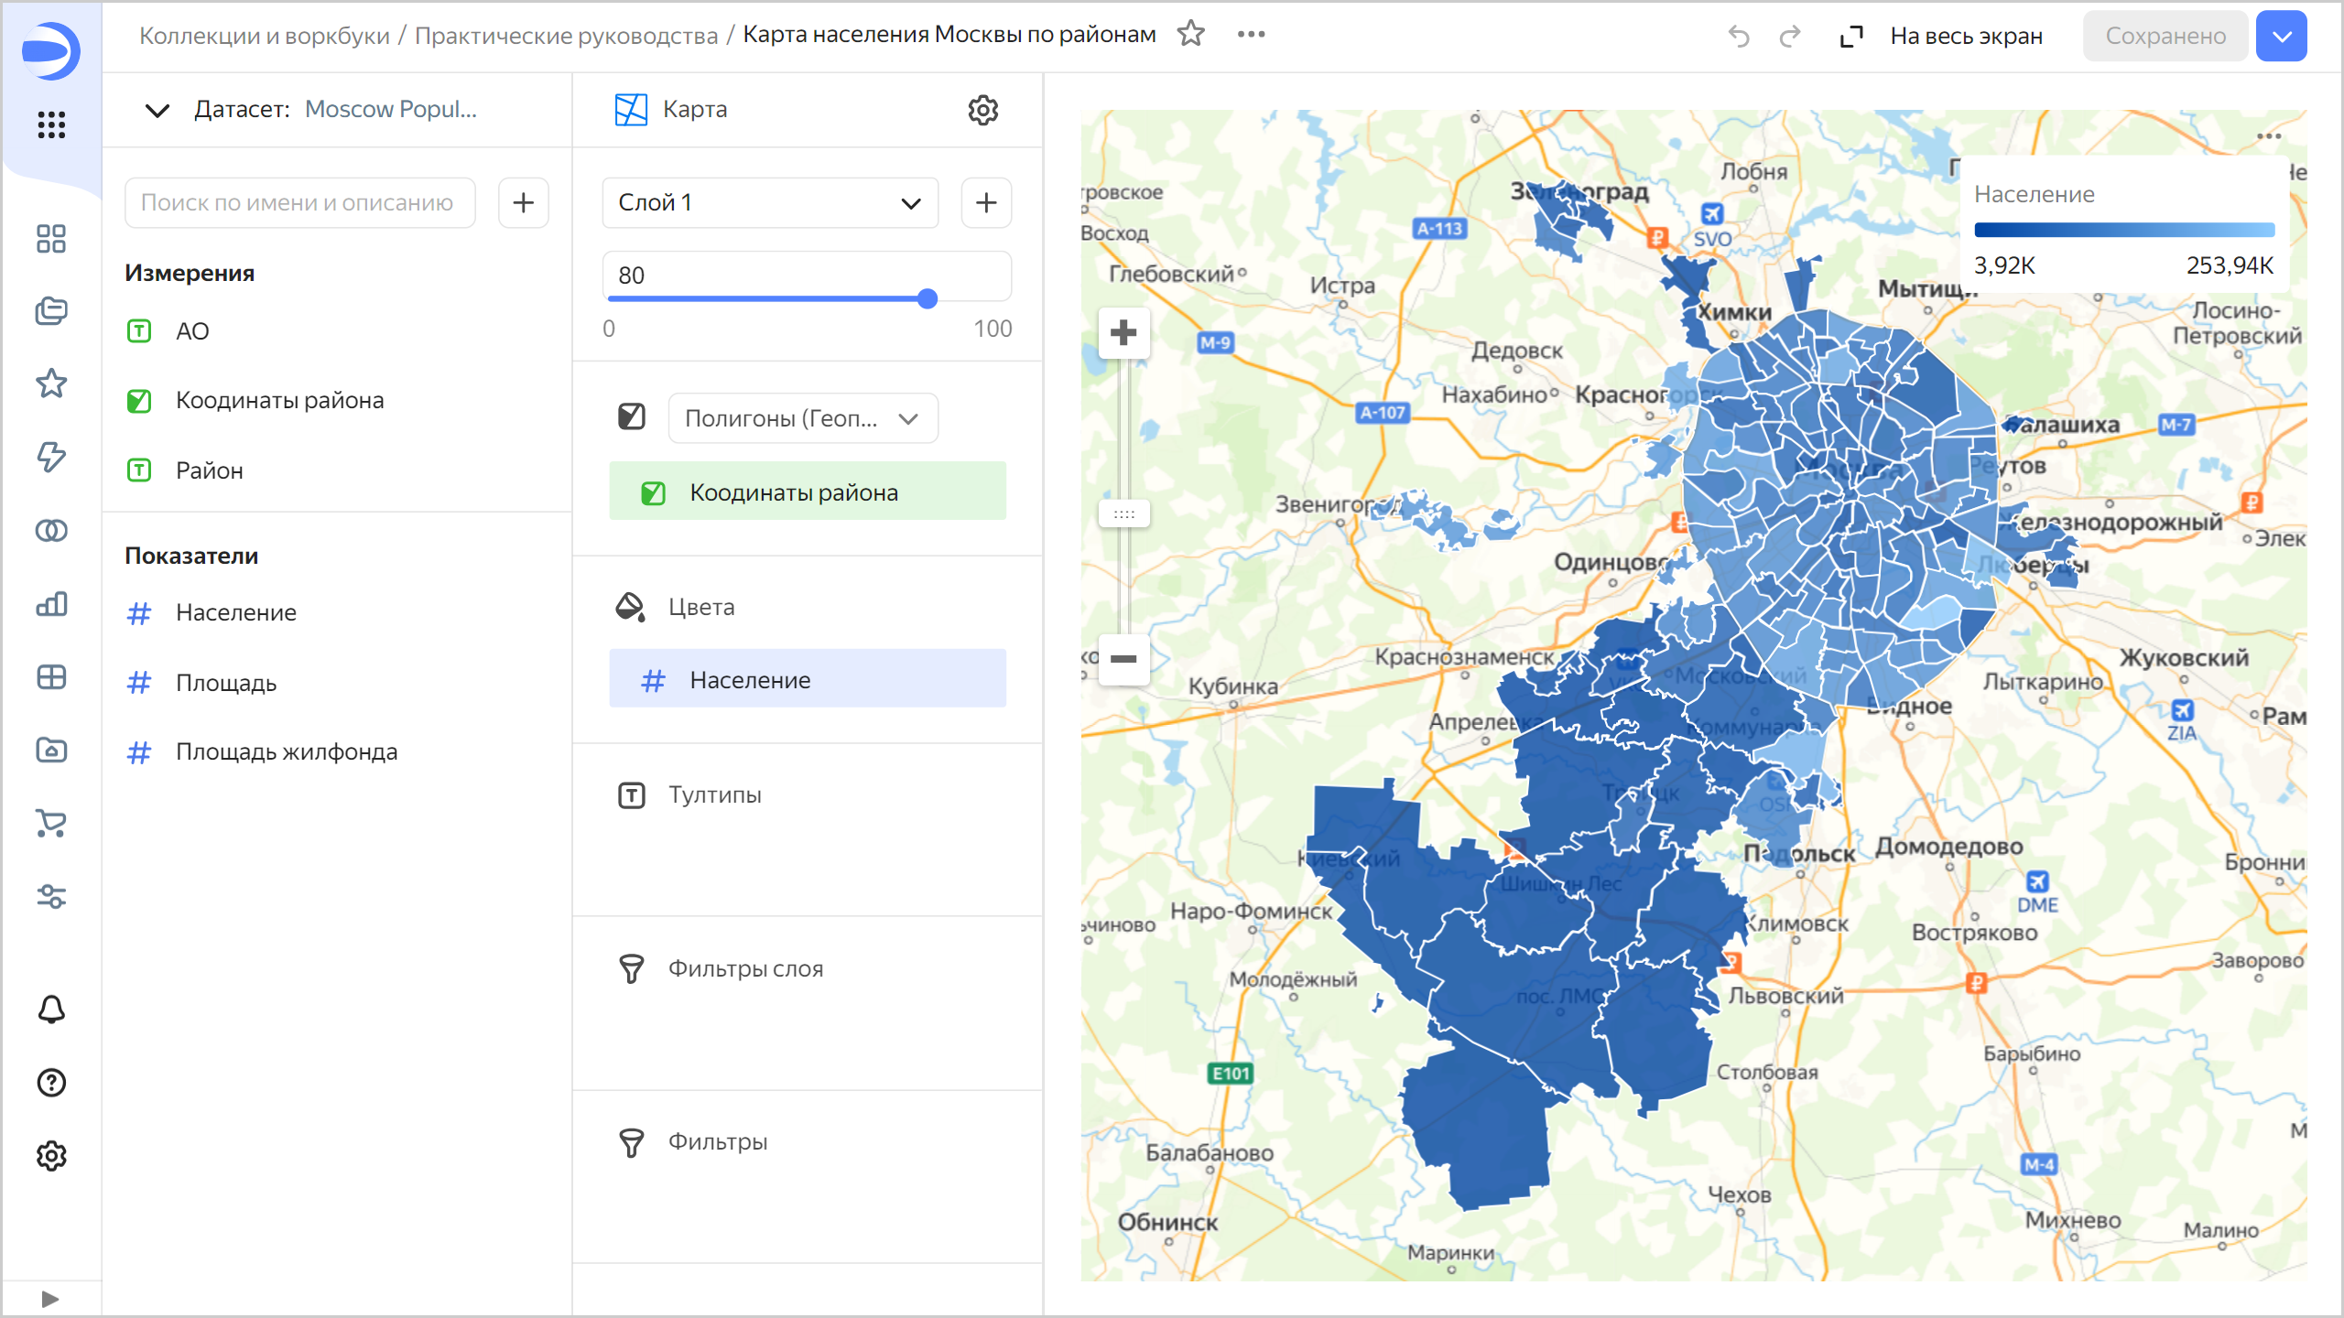Focus the field search input
The height and width of the screenshot is (1318, 2344).
click(299, 202)
